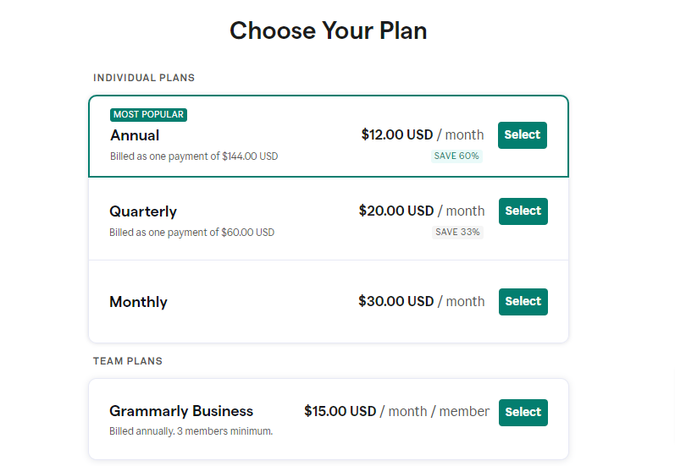Screen dimensions: 675x466
Task: Select the Annual plan button
Action: [522, 134]
